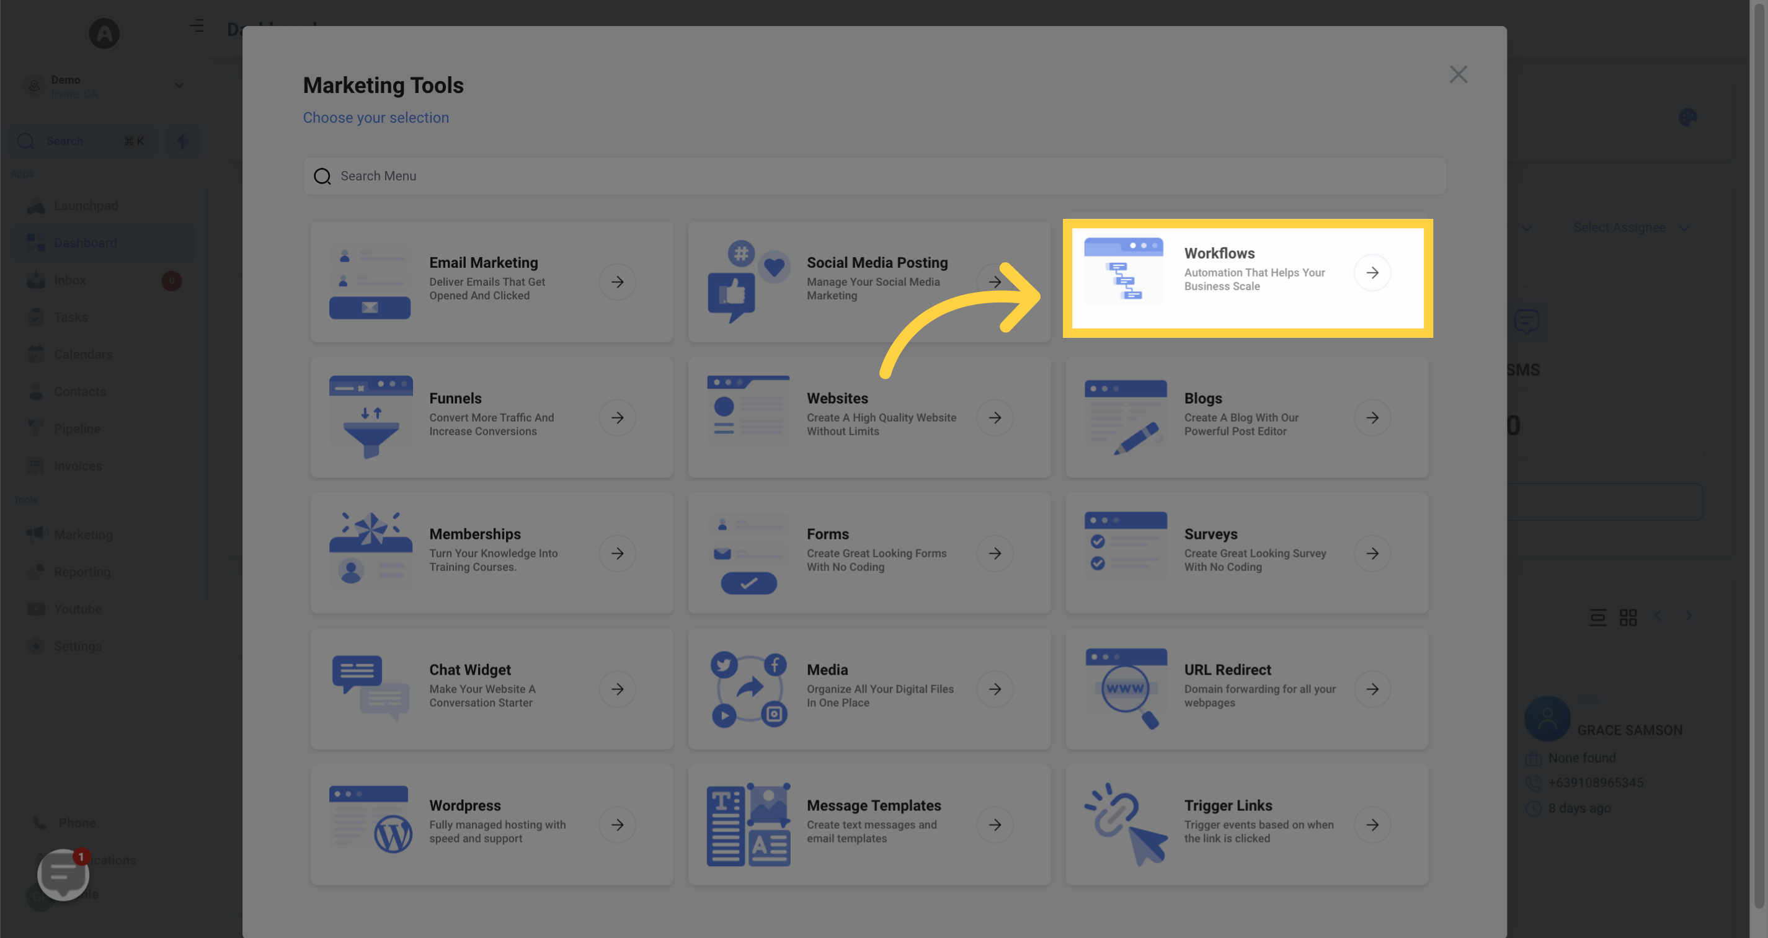
Task: Navigate to Websites tool arrow
Action: [995, 417]
